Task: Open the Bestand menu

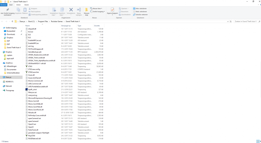Action: tap(3, 5)
